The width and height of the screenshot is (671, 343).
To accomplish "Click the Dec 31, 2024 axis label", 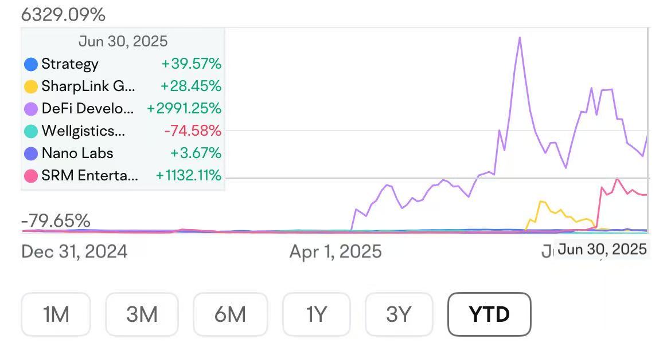I will click(75, 251).
